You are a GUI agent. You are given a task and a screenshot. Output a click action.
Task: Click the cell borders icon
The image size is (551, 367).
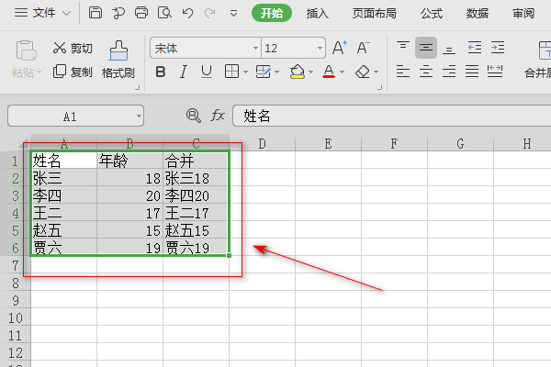[x=231, y=72]
